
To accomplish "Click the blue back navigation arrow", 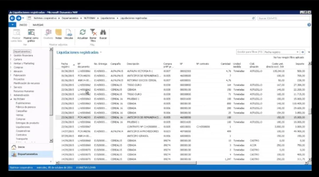I will point(12,18).
